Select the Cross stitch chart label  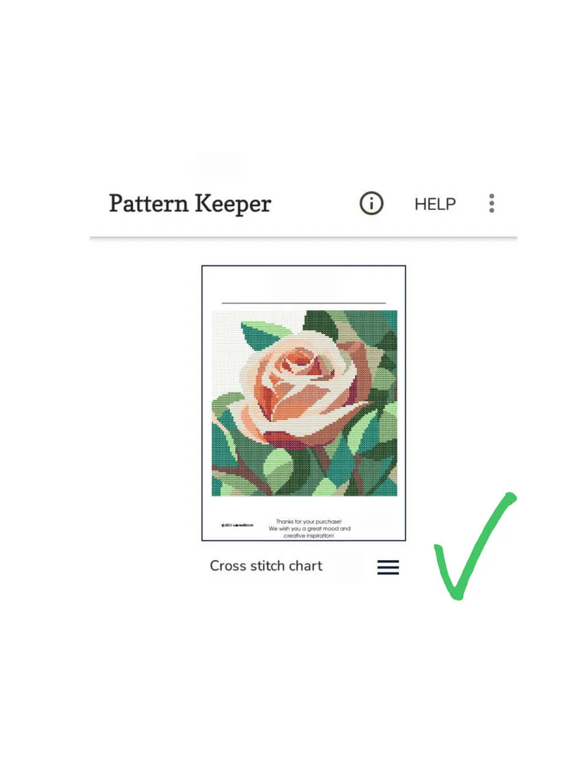tap(266, 566)
